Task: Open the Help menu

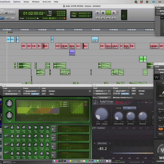Action: pos(56,2)
